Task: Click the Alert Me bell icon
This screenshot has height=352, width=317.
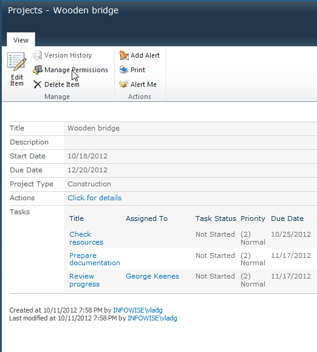Action: 123,84
